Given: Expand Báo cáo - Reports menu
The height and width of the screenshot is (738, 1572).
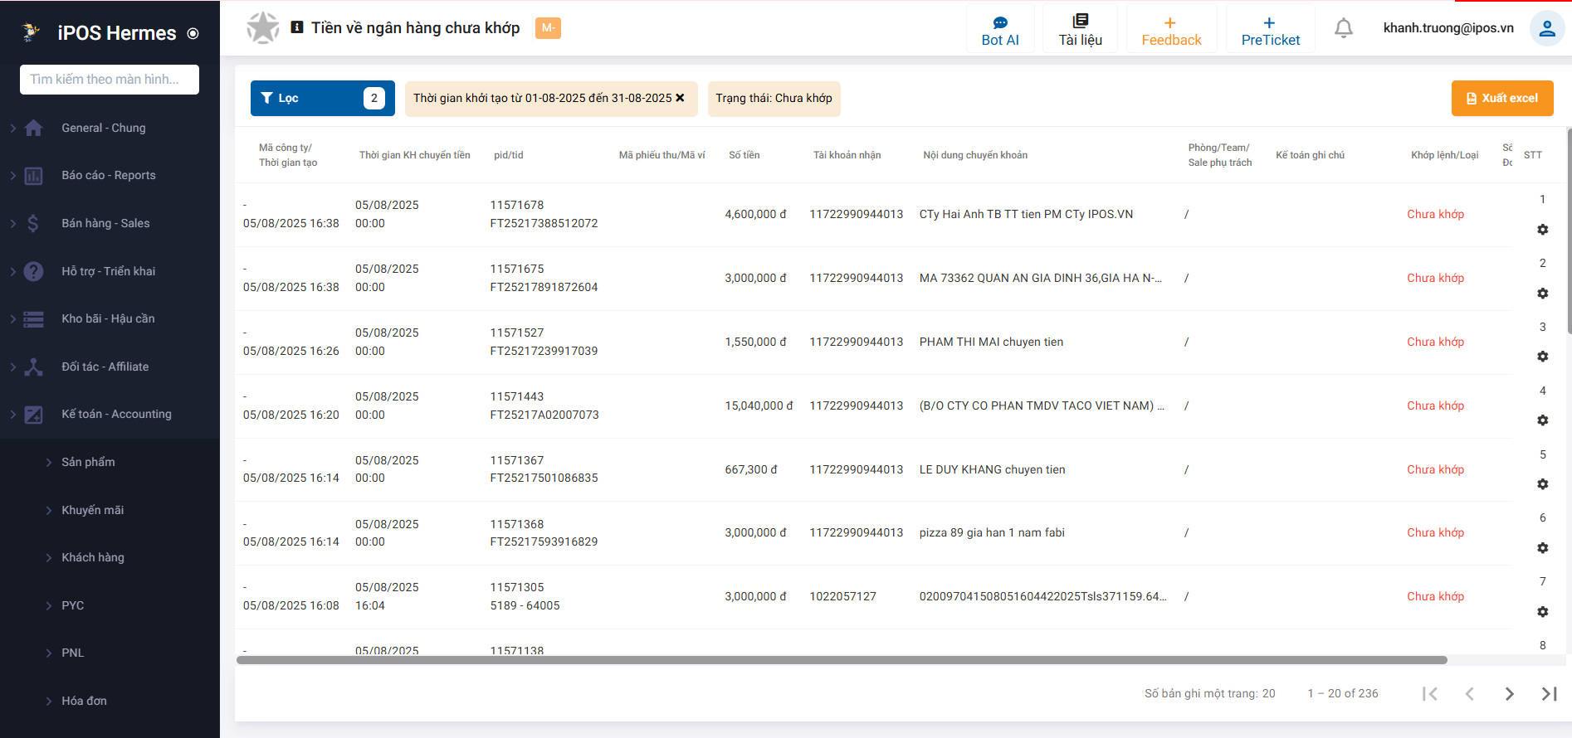Looking at the screenshot, I should pos(13,176).
